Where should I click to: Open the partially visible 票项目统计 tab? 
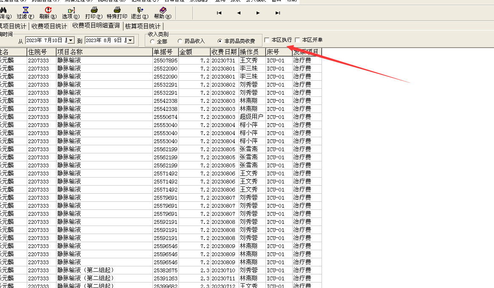14,26
